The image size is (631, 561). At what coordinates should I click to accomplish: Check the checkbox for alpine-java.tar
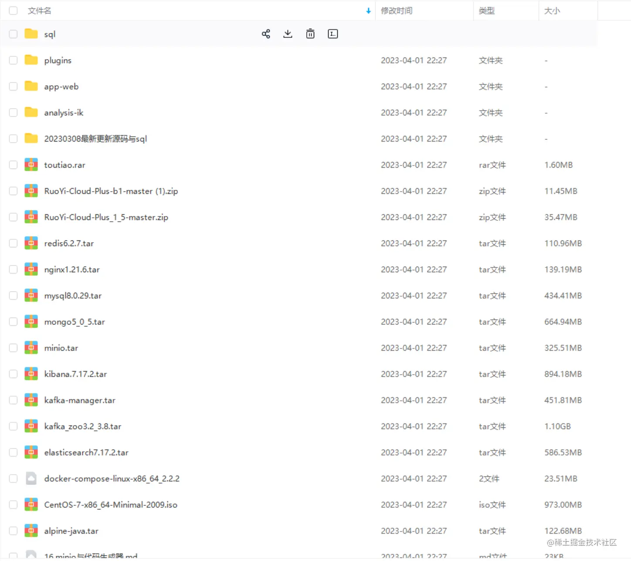13,531
